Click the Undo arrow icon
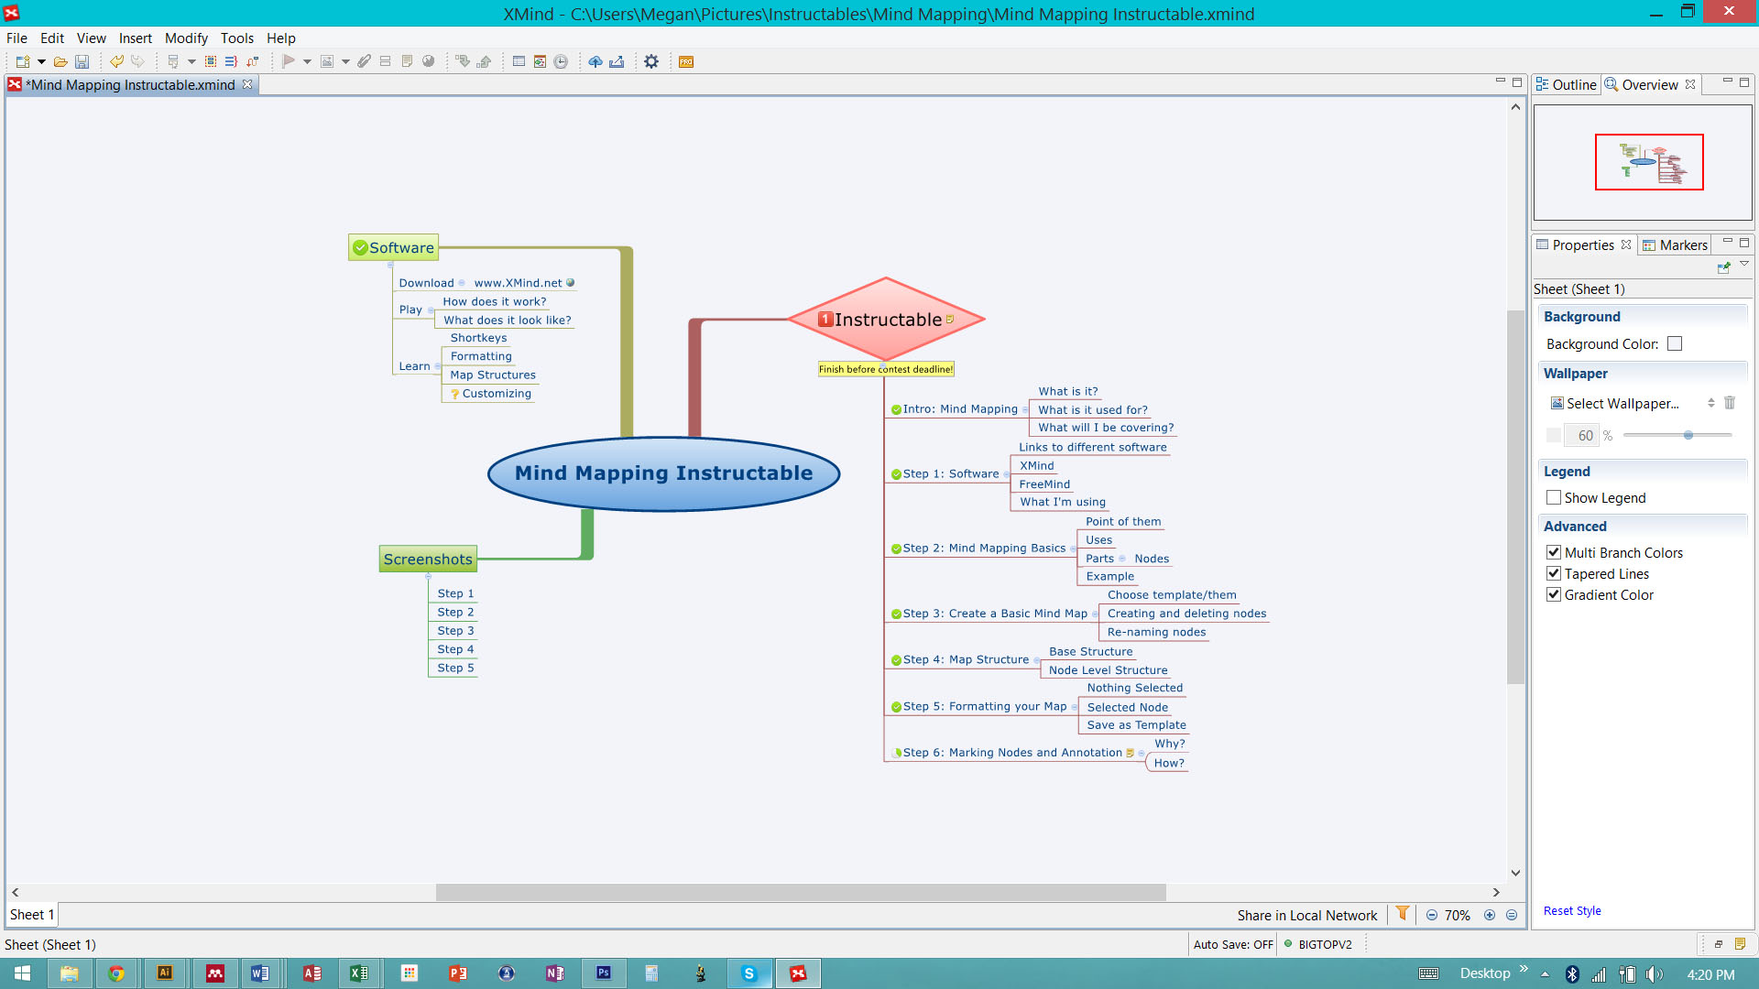This screenshot has height=989, width=1759. pos(116,61)
